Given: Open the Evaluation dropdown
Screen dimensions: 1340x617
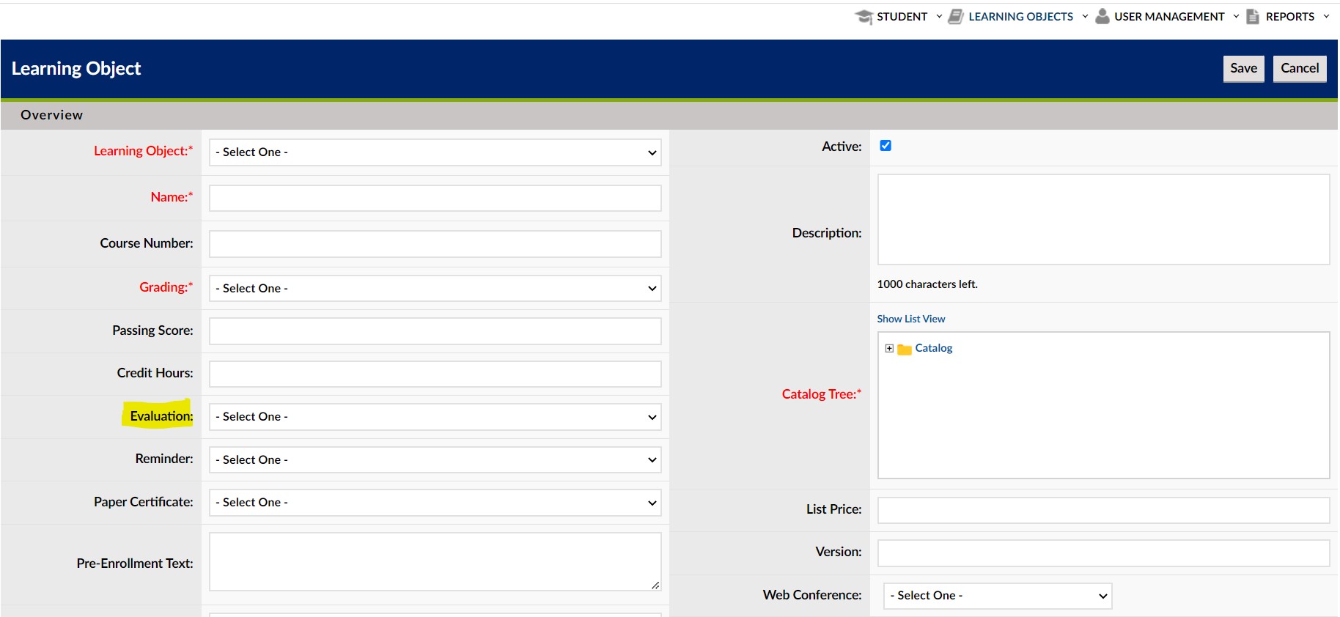Looking at the screenshot, I should point(435,417).
